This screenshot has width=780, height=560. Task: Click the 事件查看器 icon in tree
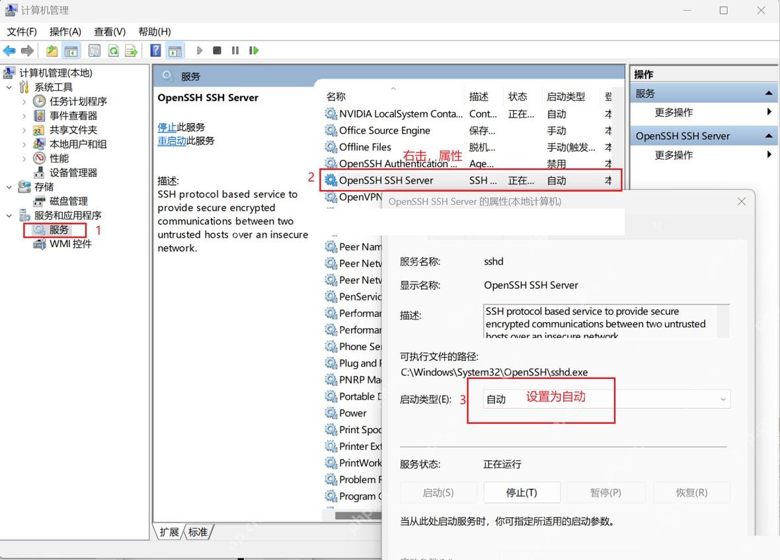[39, 116]
